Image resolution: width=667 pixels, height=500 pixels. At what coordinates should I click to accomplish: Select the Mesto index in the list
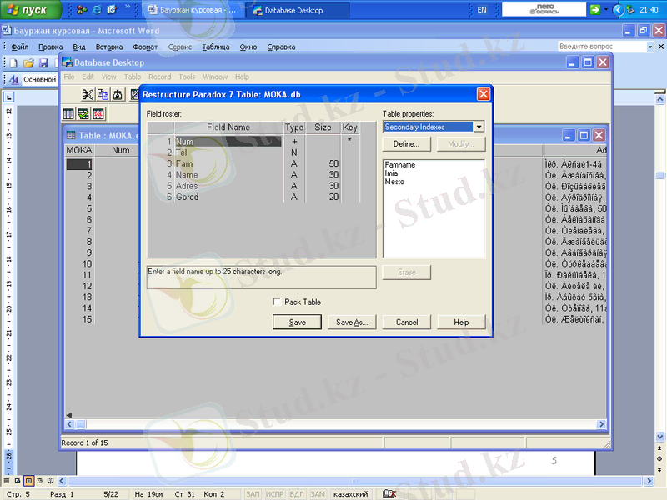point(394,182)
